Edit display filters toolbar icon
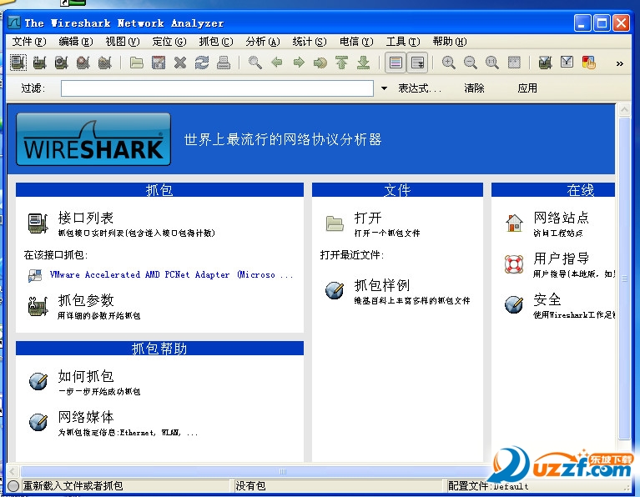The height and width of the screenshot is (497, 640). (x=567, y=63)
